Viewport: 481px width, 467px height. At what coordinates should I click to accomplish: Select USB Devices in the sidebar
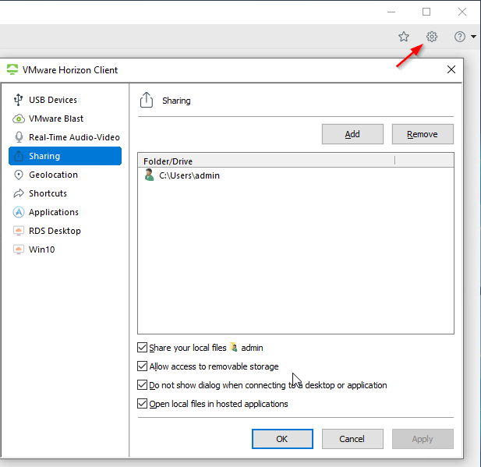pyautogui.click(x=65, y=100)
